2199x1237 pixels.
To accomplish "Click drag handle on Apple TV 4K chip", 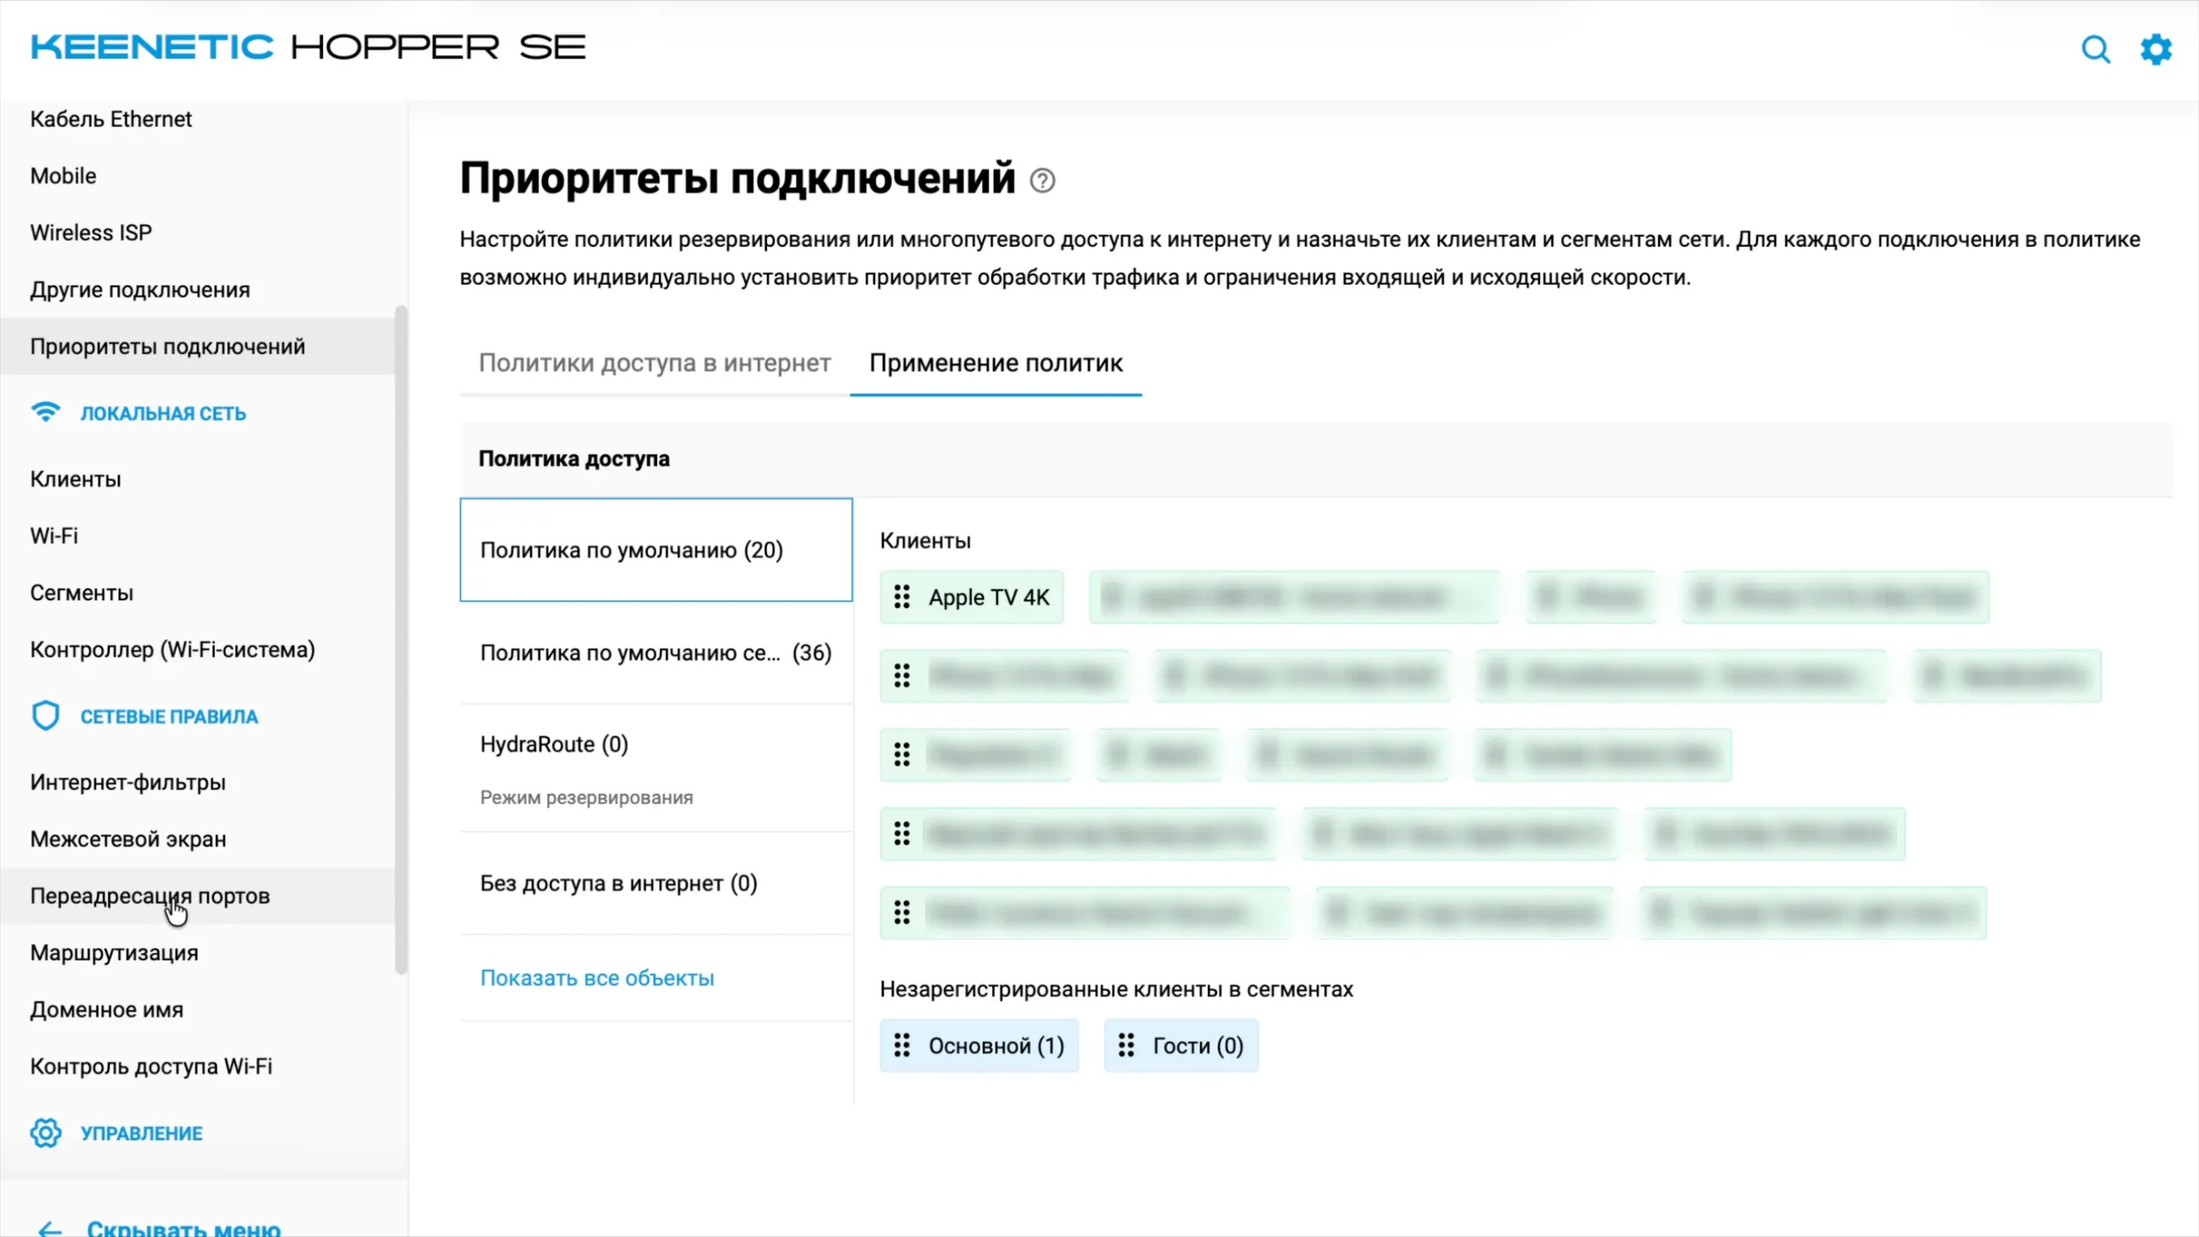I will pyautogui.click(x=902, y=597).
